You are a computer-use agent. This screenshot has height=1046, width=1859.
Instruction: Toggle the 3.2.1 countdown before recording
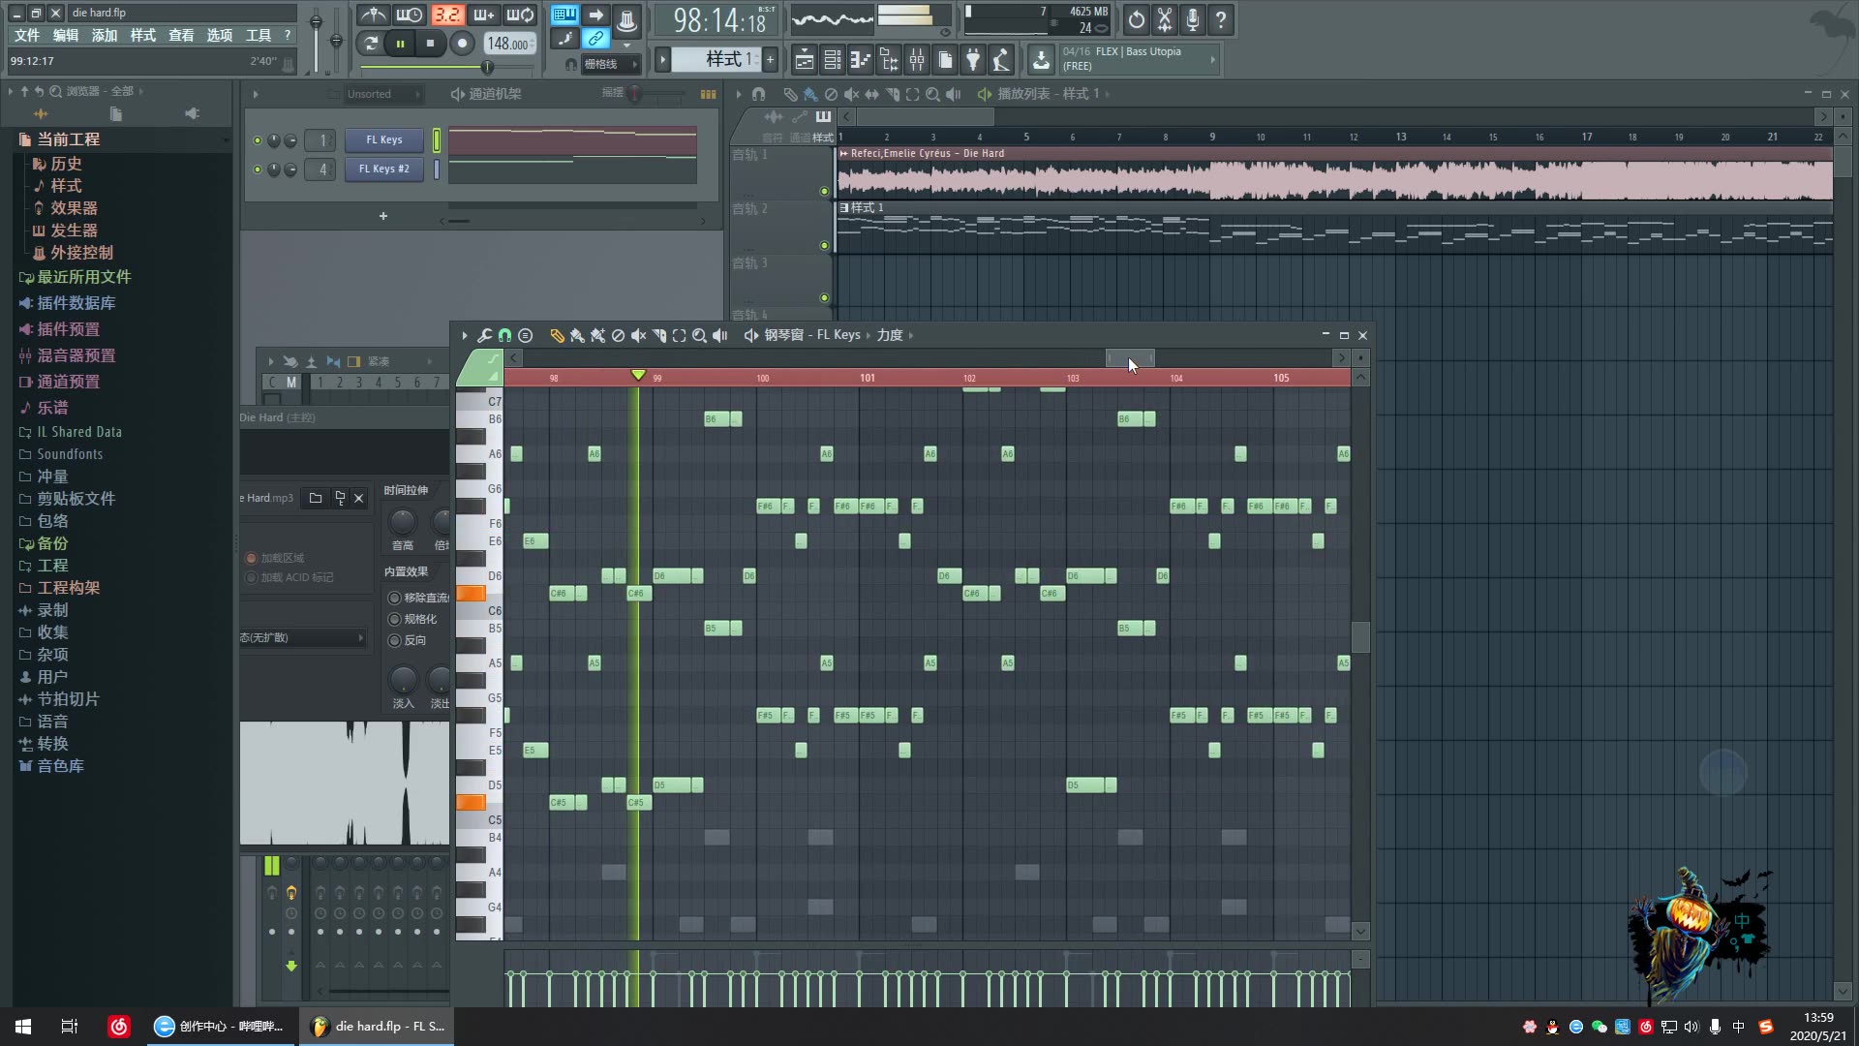446,15
